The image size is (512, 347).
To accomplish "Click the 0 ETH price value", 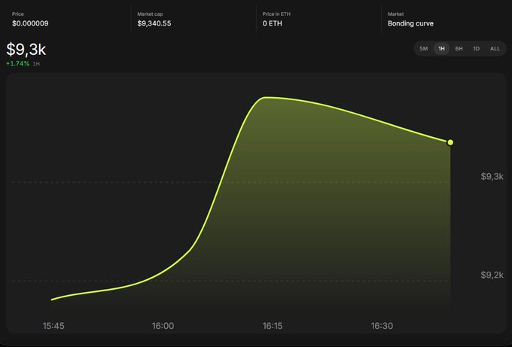I will [273, 23].
